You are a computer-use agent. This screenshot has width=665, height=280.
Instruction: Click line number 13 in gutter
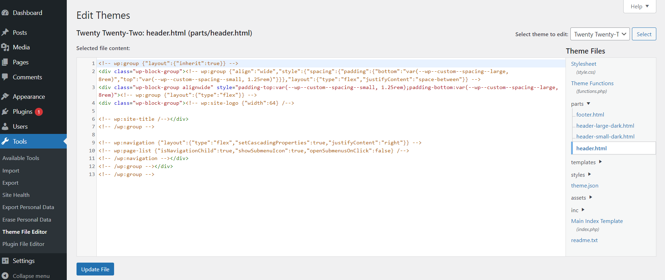pyautogui.click(x=92, y=174)
